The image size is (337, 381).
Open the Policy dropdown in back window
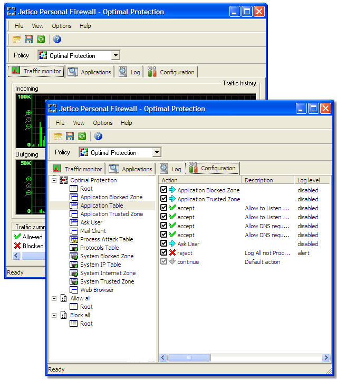(115, 55)
